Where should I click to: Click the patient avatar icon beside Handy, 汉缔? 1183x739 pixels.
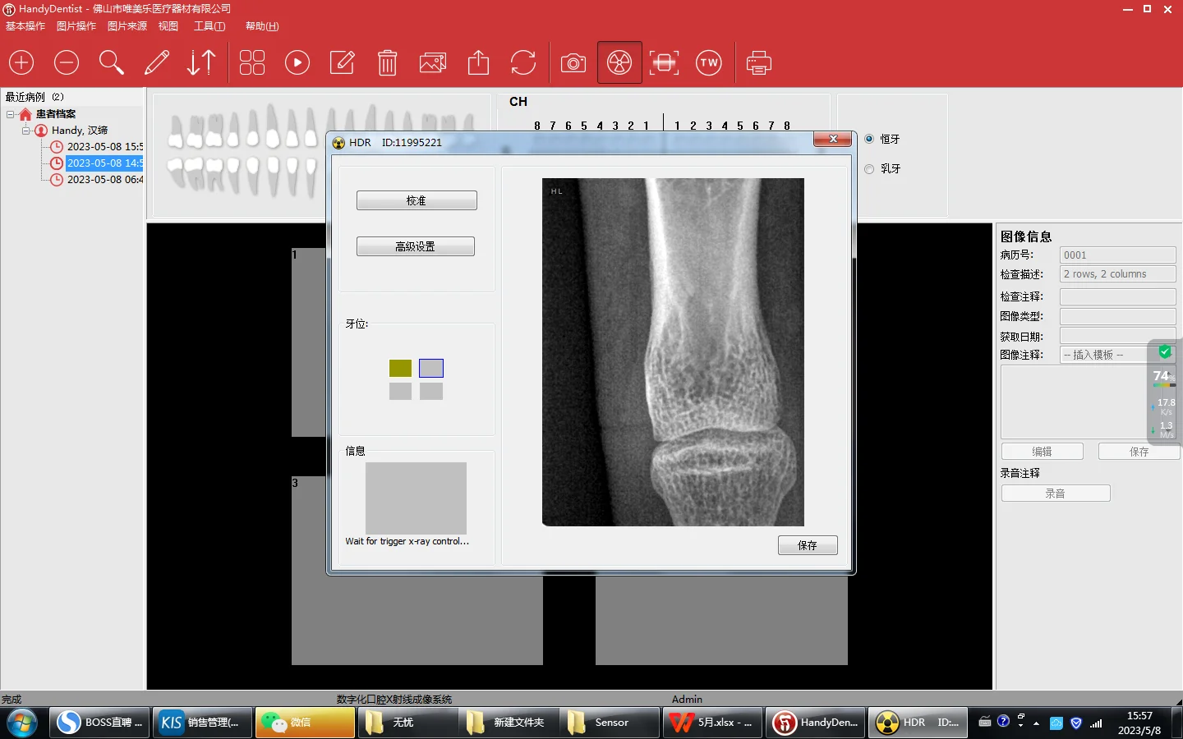tap(41, 131)
